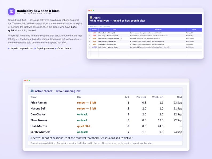
Task: Click 'Tom Ashby' in Alerts Client column
Action: pyautogui.click(x=189, y=36)
